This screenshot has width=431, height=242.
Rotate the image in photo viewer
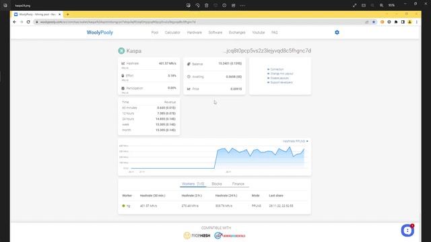[197, 5]
